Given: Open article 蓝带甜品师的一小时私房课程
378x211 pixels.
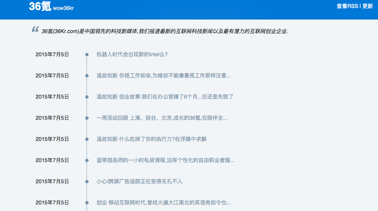Looking at the screenshot, I should coord(165,160).
